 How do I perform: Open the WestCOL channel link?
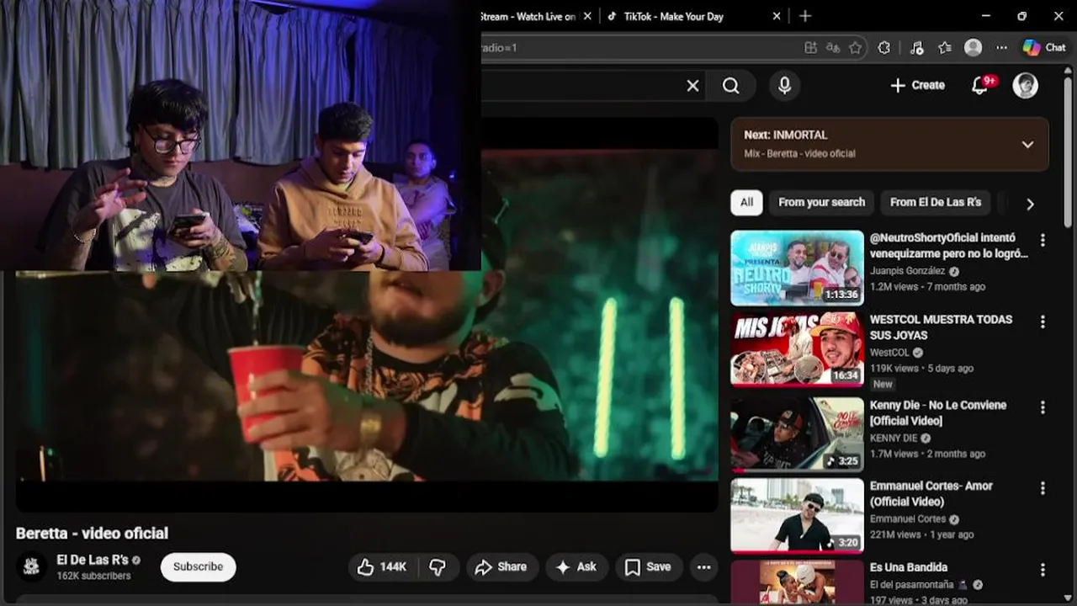tap(889, 353)
